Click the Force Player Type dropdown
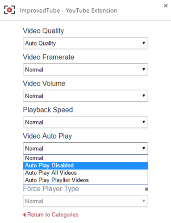 tap(85, 201)
